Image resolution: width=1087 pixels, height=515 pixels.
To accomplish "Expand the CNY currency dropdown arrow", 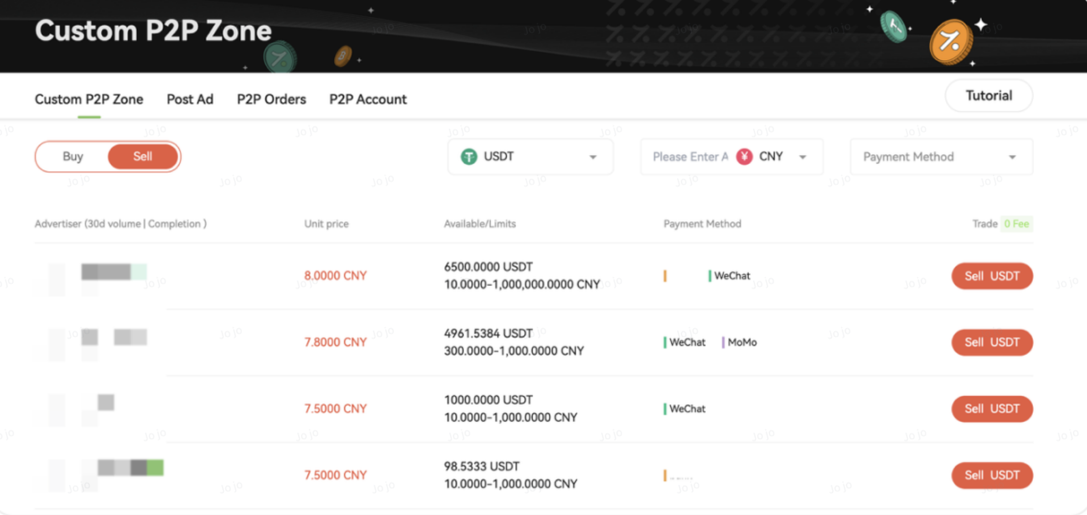I will tap(803, 157).
